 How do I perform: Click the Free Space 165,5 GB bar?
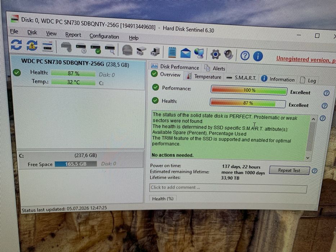point(76,164)
